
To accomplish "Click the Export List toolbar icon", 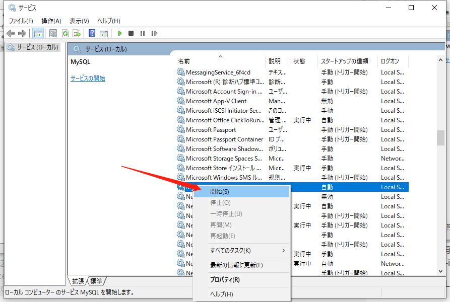I will point(77,34).
